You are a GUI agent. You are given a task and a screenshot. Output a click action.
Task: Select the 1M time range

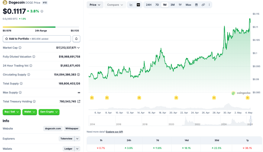(165, 5)
